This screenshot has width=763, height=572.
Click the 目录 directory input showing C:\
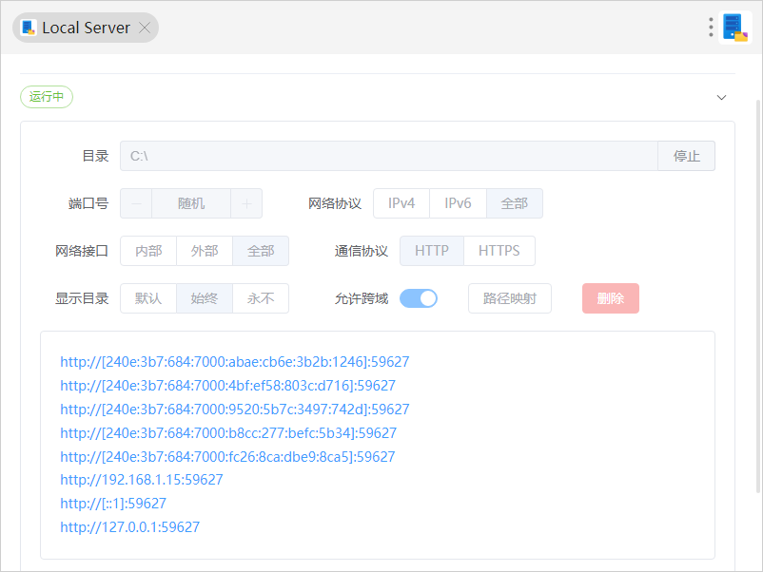coord(381,155)
